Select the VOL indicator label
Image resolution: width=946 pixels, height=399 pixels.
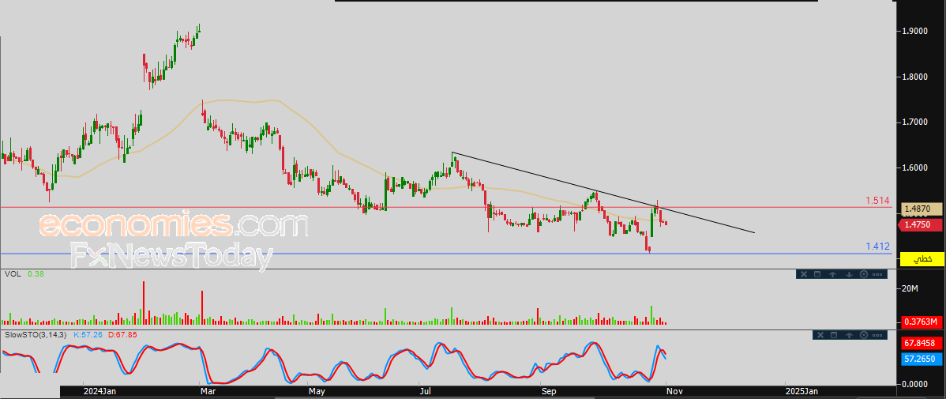[13, 273]
